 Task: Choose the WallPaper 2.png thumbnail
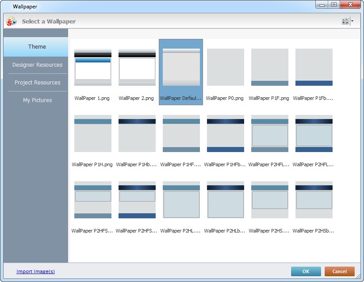(x=137, y=67)
